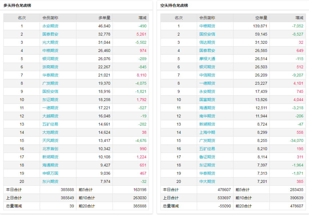Select 一德期货 in the short leaderboard

[x=207, y=83]
